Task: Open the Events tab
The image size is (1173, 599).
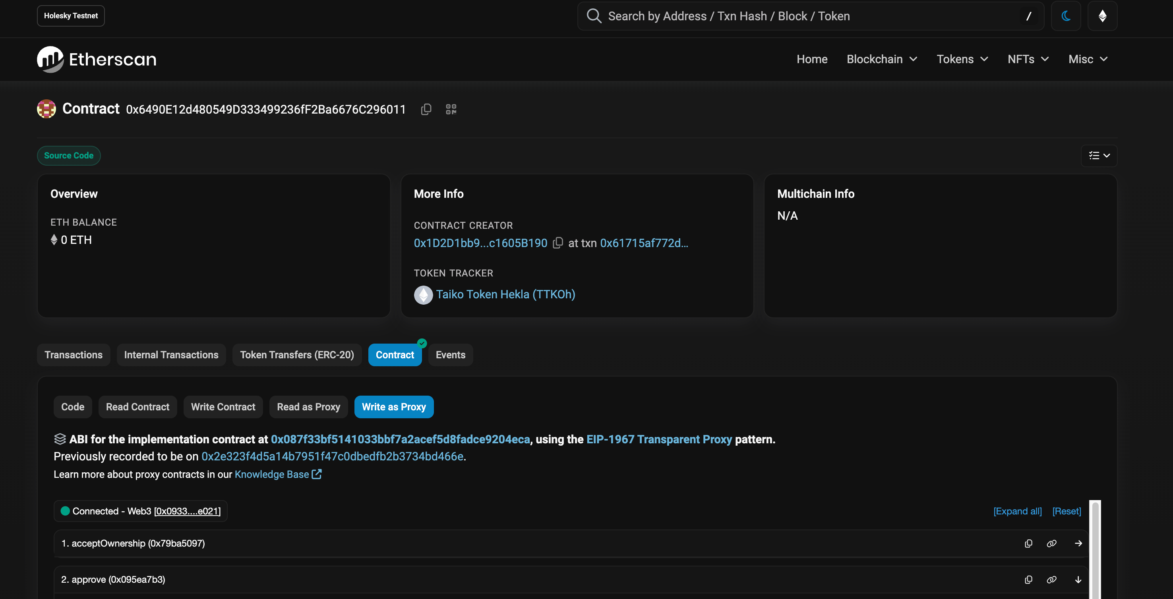Action: point(450,355)
